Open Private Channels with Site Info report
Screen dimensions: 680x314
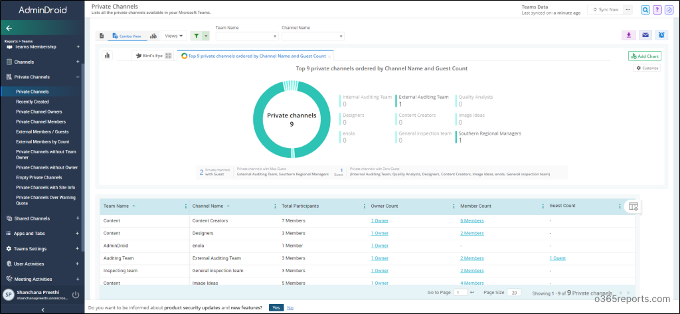point(46,187)
